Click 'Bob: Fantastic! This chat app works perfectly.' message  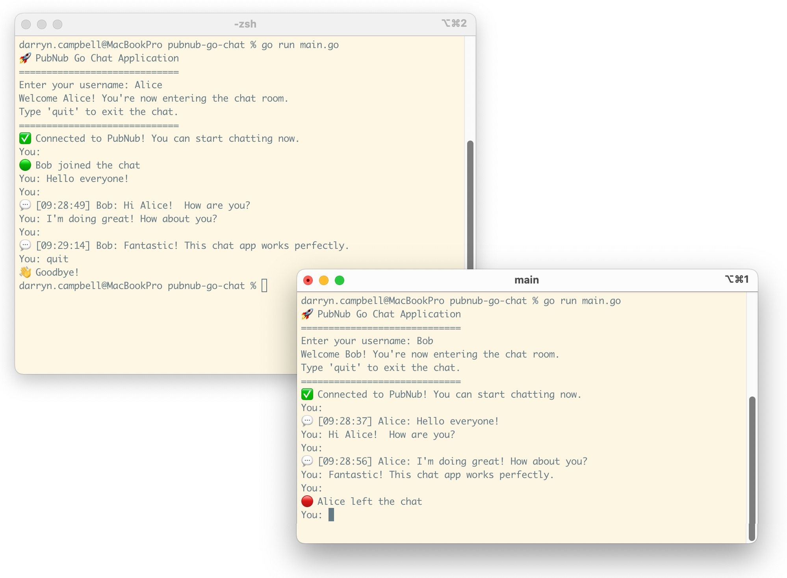coord(223,246)
